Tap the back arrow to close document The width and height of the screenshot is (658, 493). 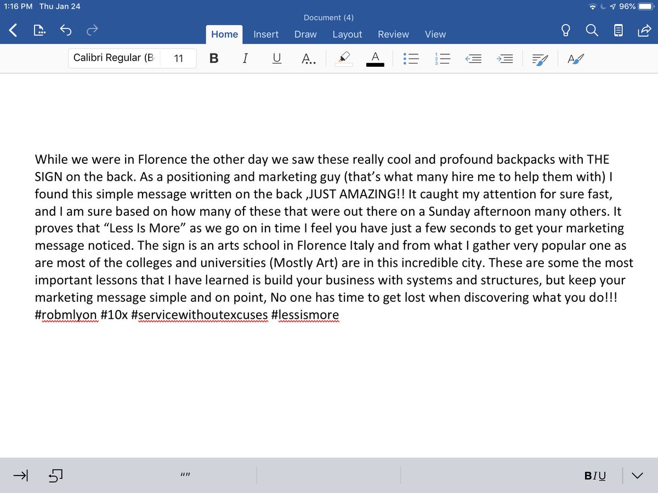14,31
